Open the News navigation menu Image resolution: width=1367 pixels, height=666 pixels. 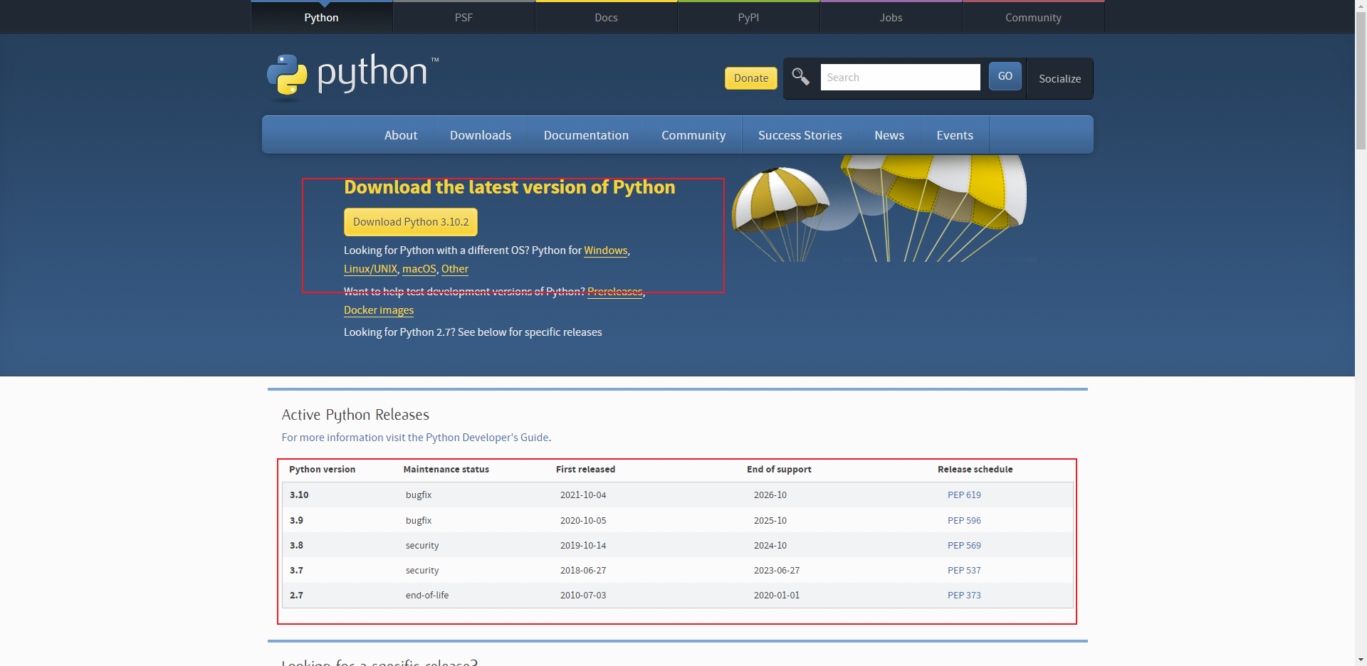tap(889, 135)
